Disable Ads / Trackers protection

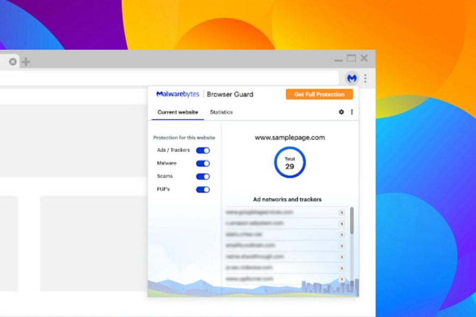click(x=203, y=152)
